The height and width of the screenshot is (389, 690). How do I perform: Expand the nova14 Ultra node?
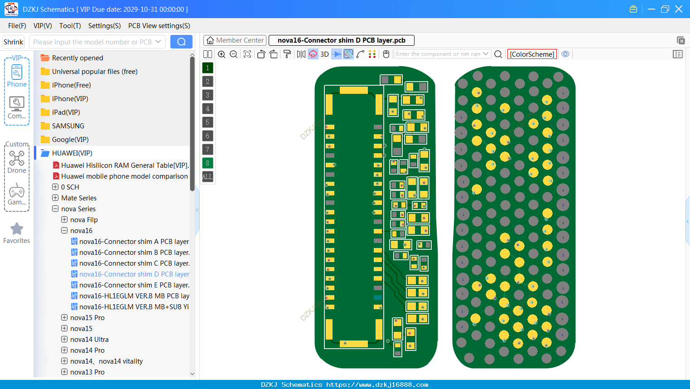64,339
